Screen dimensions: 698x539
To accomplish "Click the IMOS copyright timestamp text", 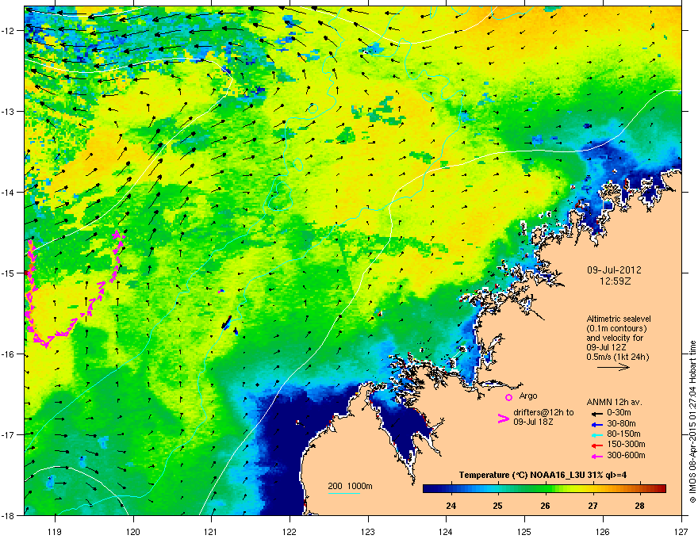I will pos(692,422).
